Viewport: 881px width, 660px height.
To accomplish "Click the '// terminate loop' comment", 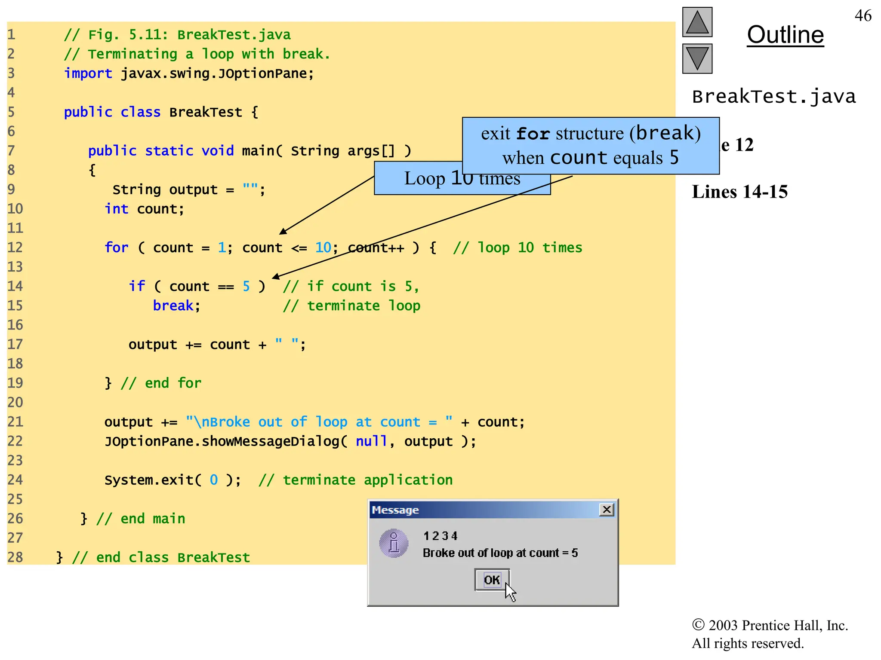I will tap(351, 306).
